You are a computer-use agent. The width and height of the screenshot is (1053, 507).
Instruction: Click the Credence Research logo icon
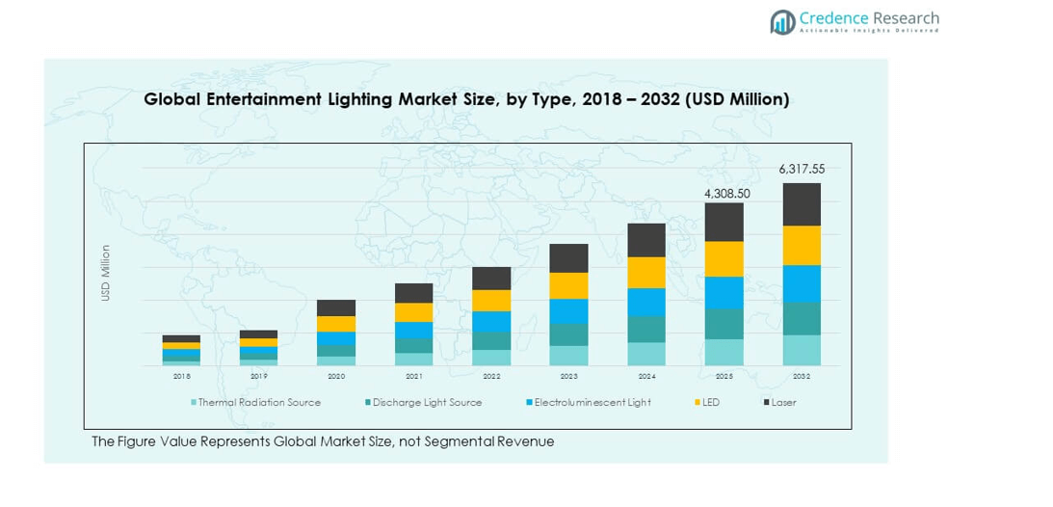point(782,22)
